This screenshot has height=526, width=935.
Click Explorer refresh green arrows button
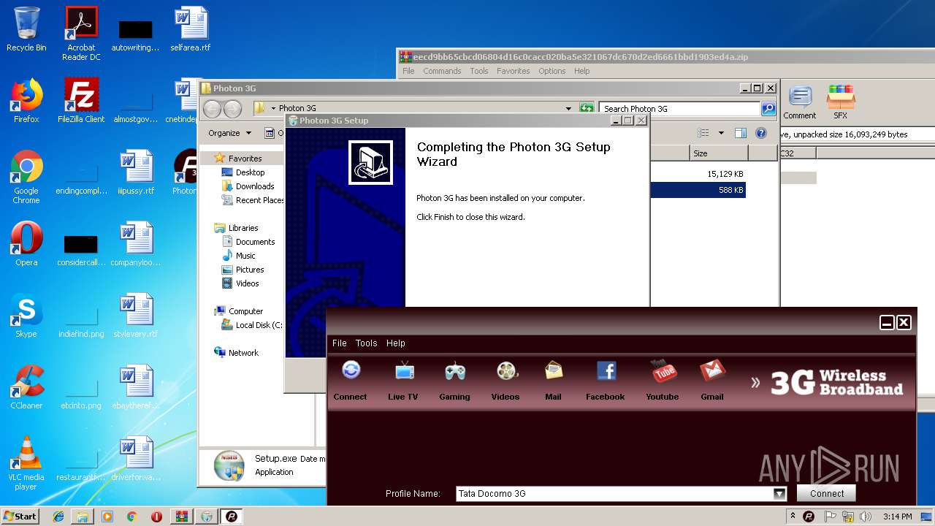(x=587, y=109)
